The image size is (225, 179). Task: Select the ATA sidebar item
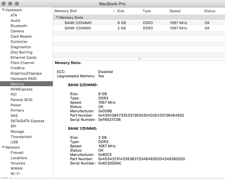14,15
